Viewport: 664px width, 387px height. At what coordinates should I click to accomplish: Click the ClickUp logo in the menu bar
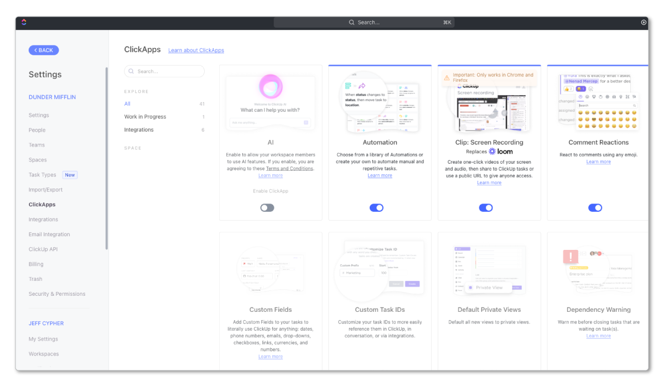coord(23,22)
